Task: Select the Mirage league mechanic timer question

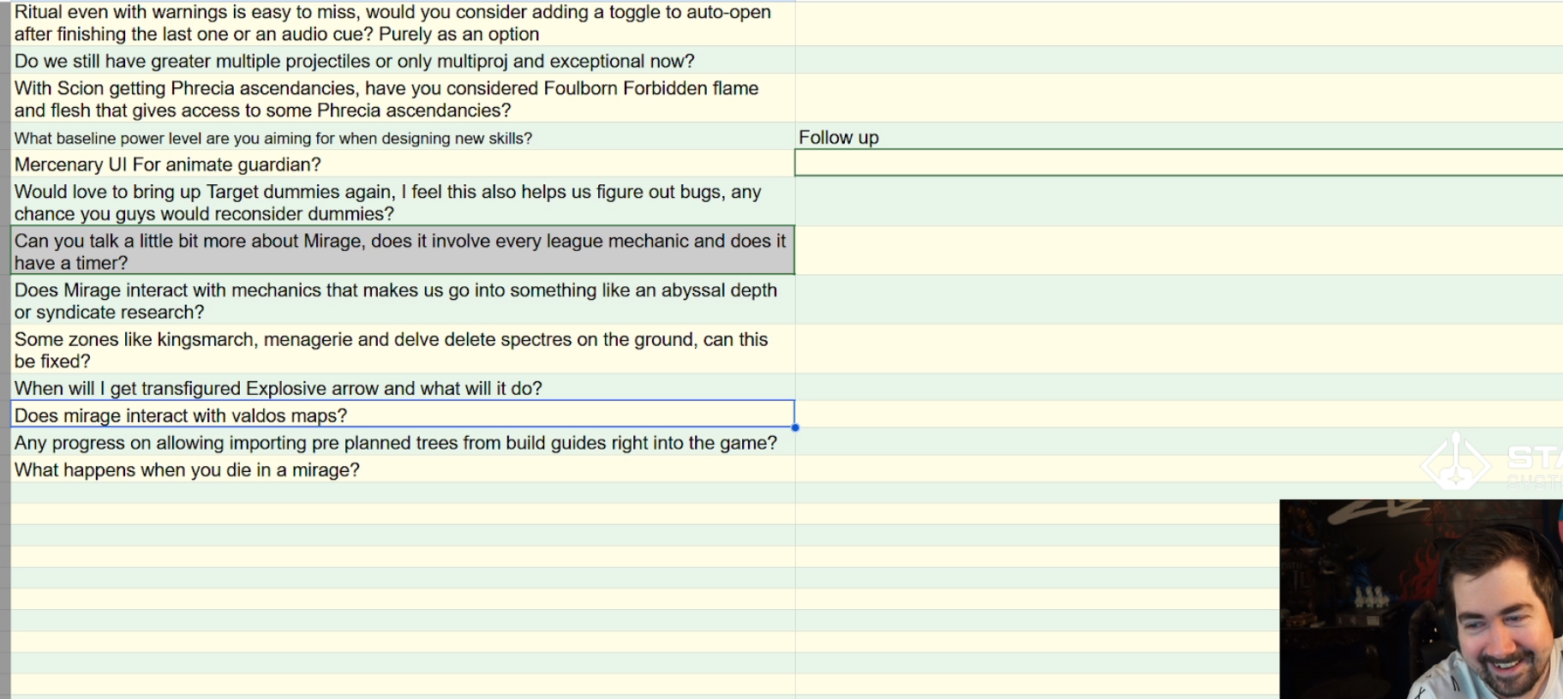Action: (x=403, y=251)
